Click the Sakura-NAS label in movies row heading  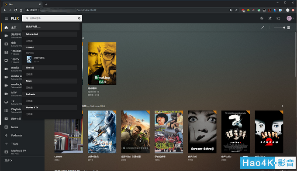pos(97,106)
